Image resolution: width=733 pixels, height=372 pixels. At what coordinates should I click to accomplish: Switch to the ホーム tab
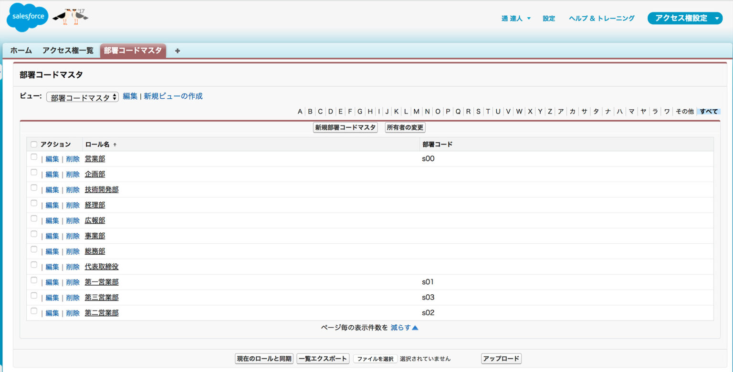pos(21,51)
